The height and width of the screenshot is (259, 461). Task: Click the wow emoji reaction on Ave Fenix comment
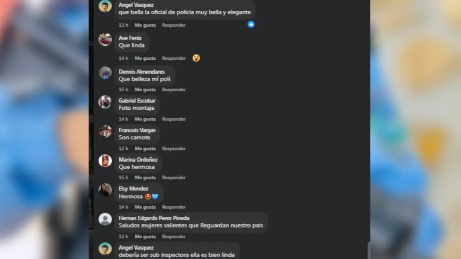[196, 58]
